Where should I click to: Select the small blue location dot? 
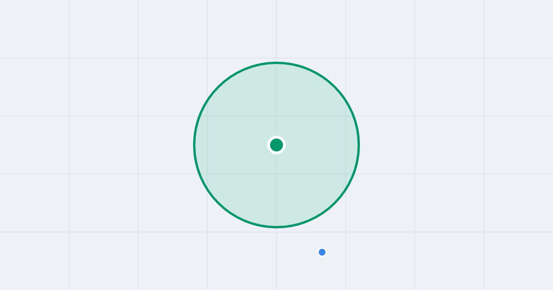[x=322, y=252]
